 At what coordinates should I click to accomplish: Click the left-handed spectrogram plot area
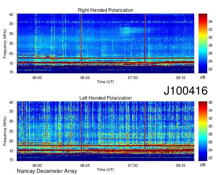(105, 131)
